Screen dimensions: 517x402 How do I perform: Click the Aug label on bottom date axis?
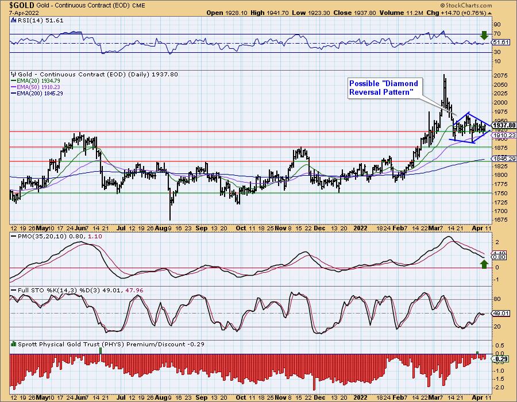(161, 398)
